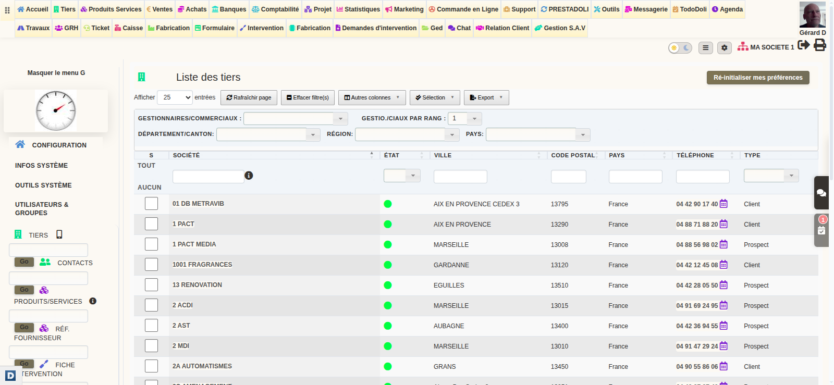834x385 pixels.
Task: Open the Gestion S.A.V menu
Action: pyautogui.click(x=560, y=28)
